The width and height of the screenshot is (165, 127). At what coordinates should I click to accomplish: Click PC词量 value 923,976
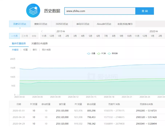coord(78,111)
